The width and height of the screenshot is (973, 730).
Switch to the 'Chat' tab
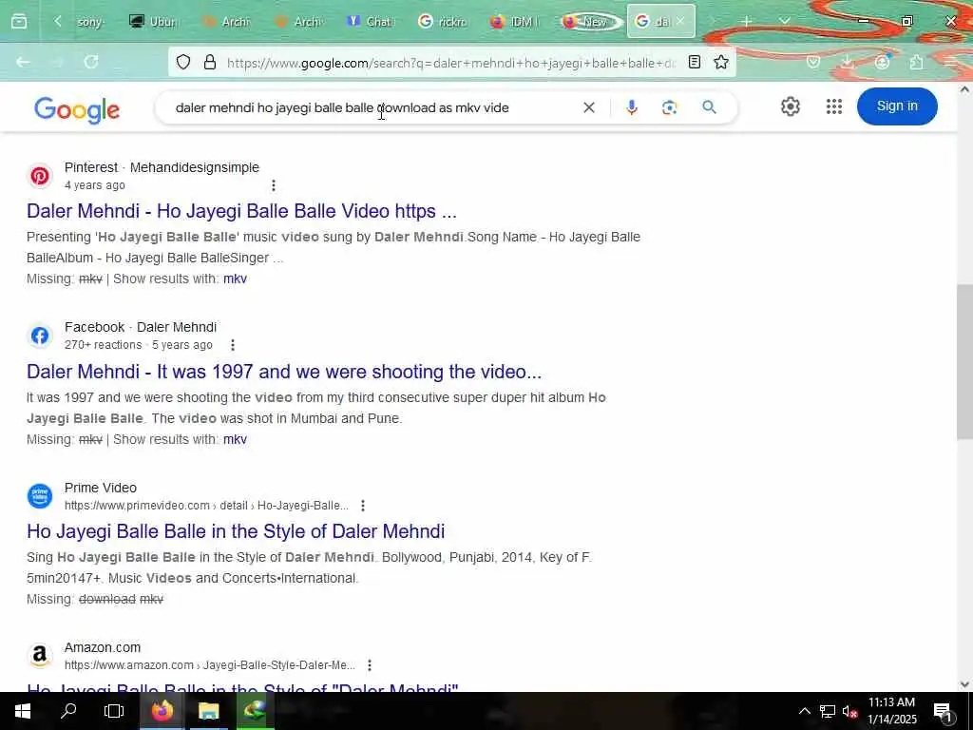click(370, 22)
